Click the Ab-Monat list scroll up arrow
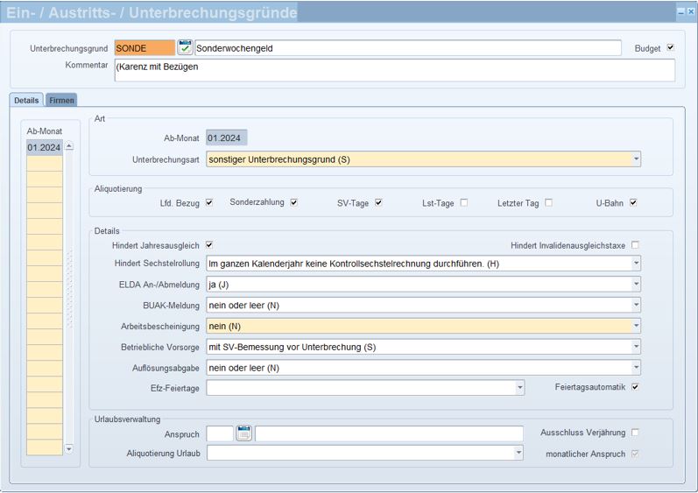The width and height of the screenshot is (698, 493). [69, 147]
